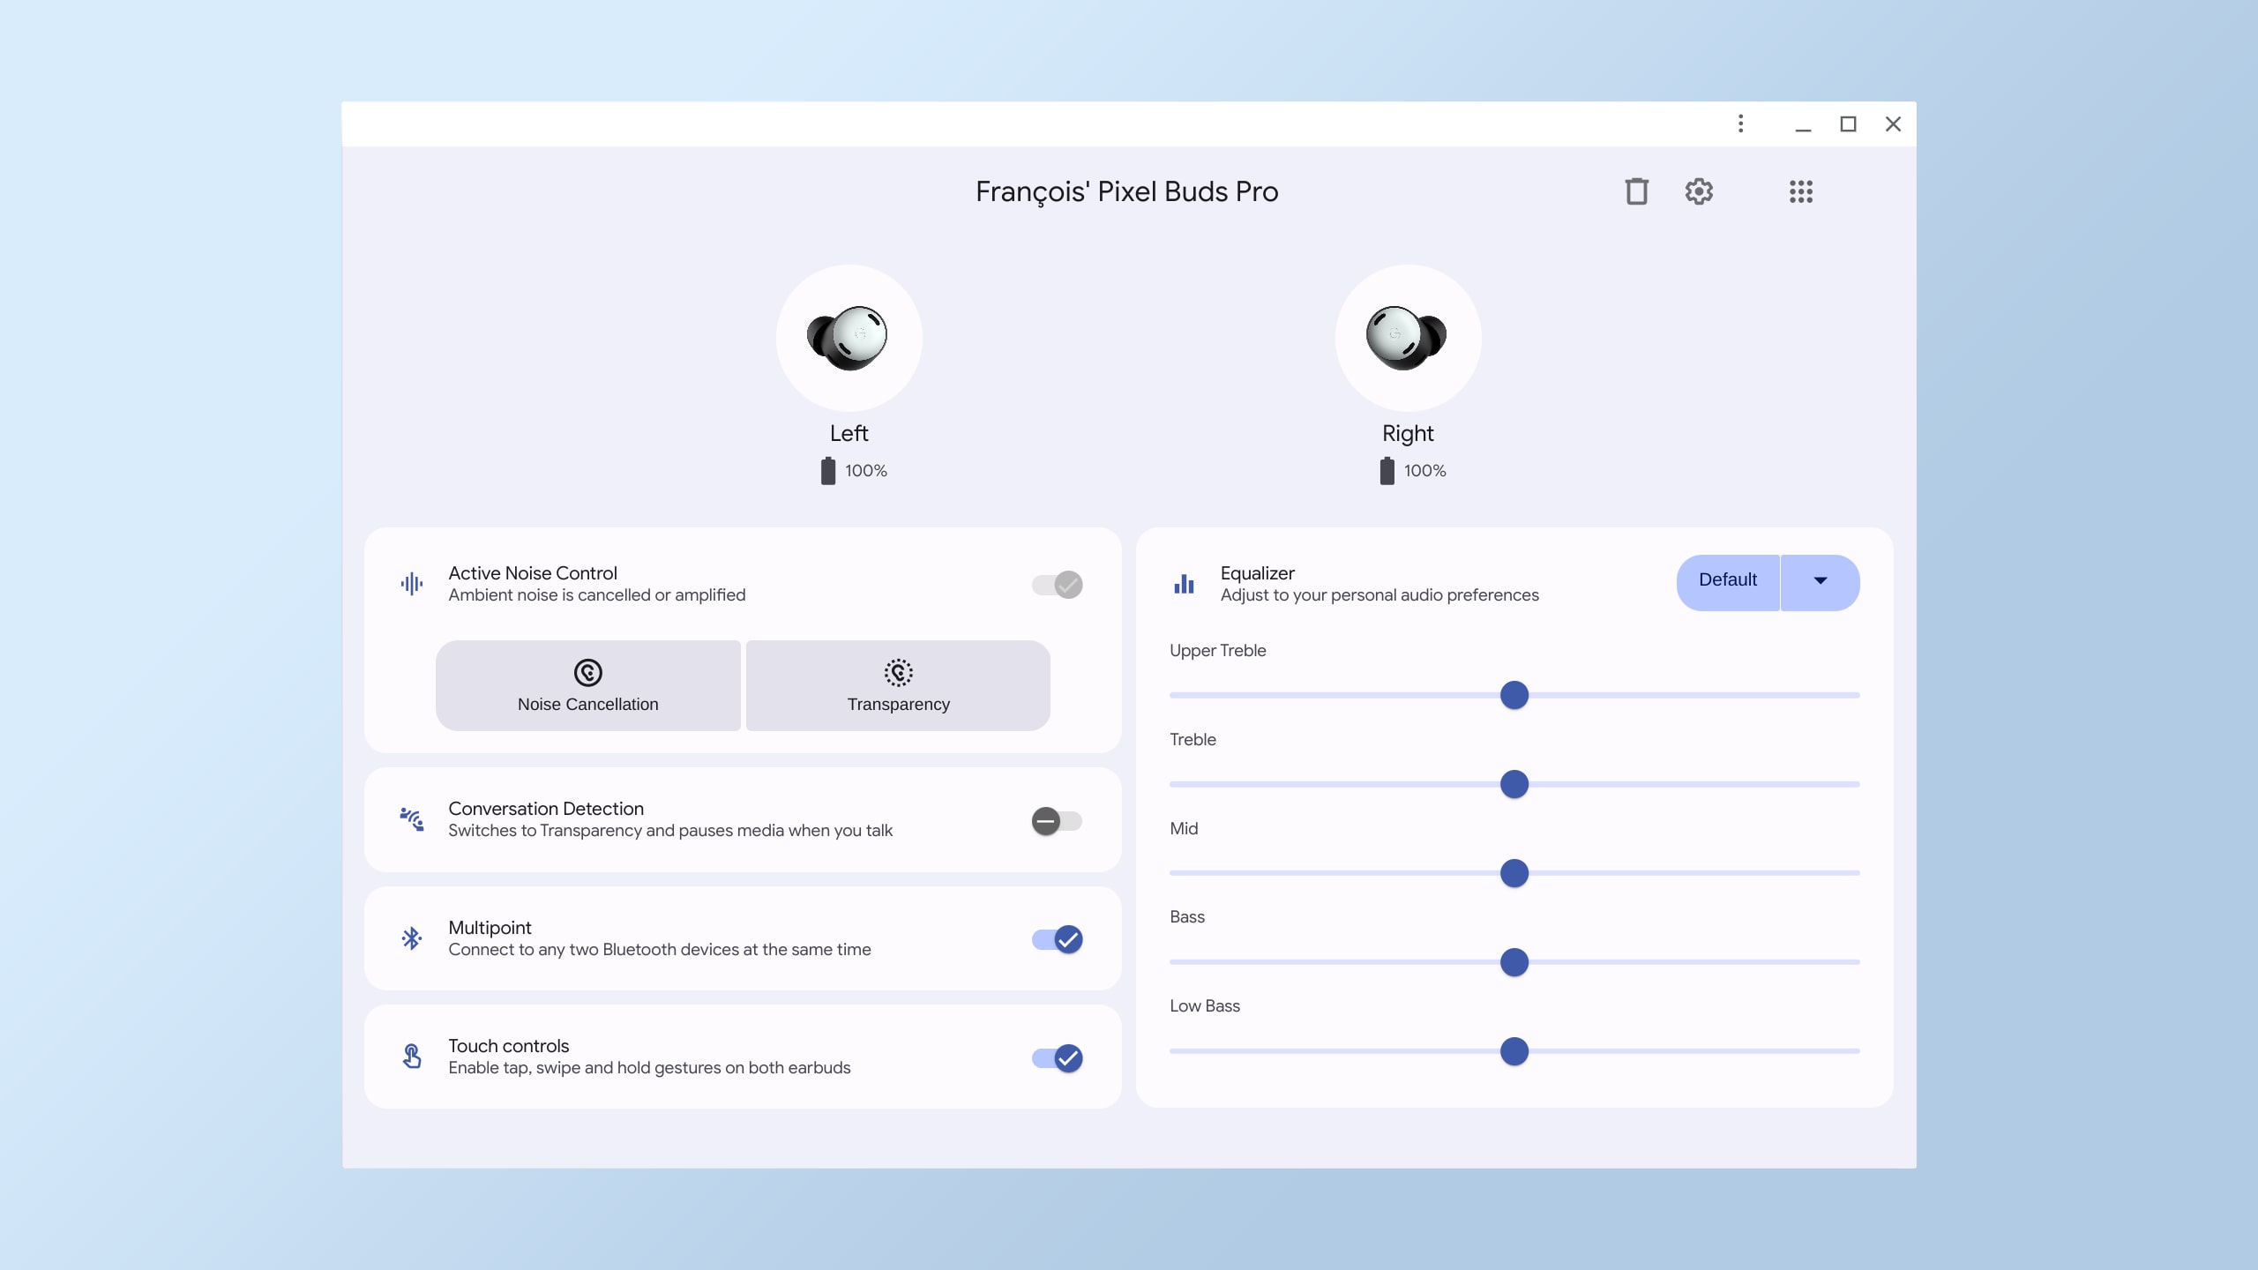2258x1270 pixels.
Task: Click the grid/apps icon top right
Action: pyautogui.click(x=1800, y=190)
